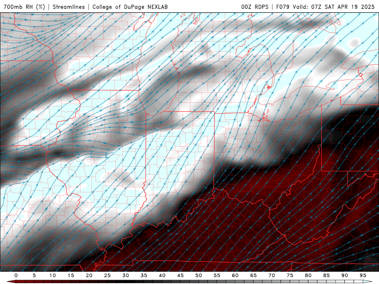Click the "30" colorbar tick label
Image resolution: width=379 pixels, height=284 pixels.
point(126,275)
